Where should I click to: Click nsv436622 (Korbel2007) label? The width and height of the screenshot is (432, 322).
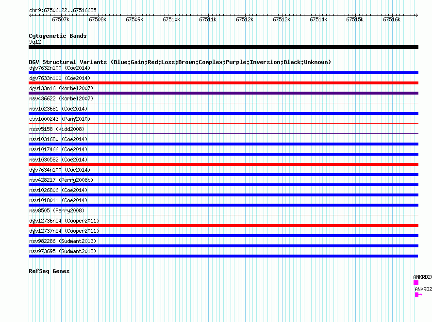(x=61, y=98)
